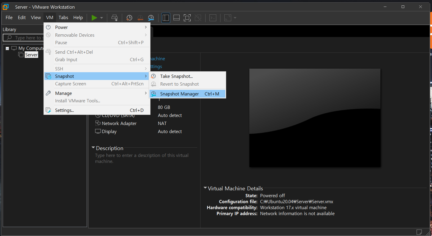The height and width of the screenshot is (236, 432).
Task: Click the search magnifier icon in Library
Action: coord(10,38)
